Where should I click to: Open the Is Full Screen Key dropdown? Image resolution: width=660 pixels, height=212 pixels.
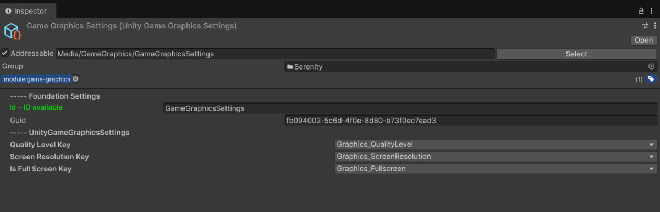click(x=496, y=169)
